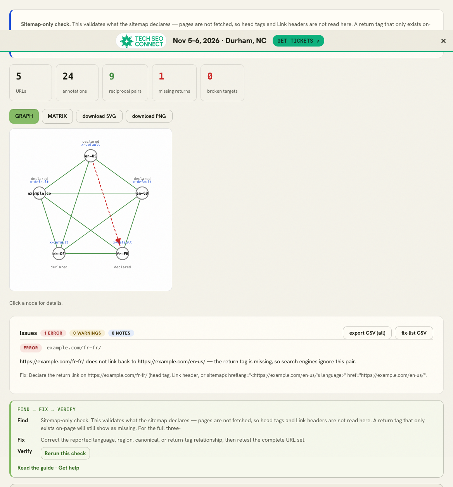Switch to the GRAPH view
This screenshot has width=453, height=487.
[x=24, y=116]
